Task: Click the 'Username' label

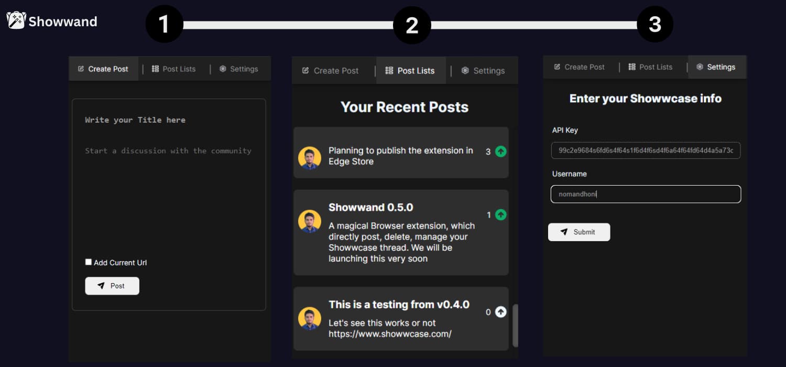Action: pos(570,174)
